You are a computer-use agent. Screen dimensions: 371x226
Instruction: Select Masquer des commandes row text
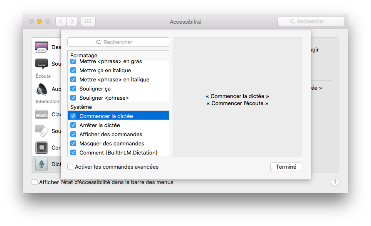click(x=112, y=143)
